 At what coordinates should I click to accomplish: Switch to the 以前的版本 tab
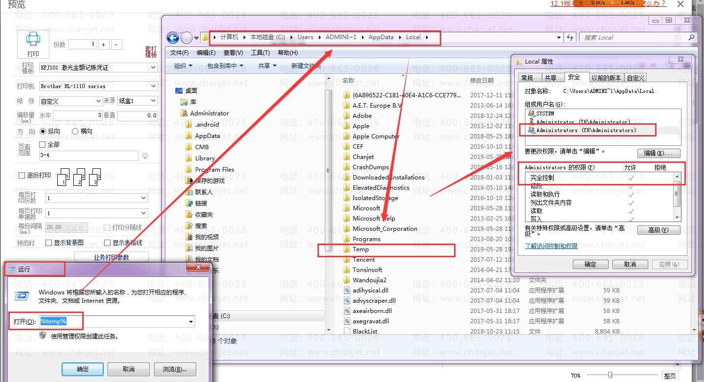(606, 78)
